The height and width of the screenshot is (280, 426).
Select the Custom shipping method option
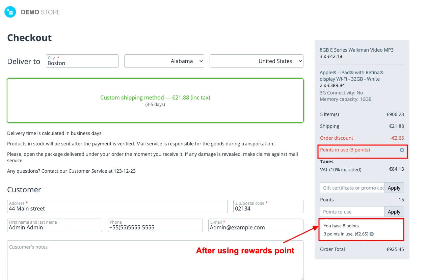pos(155,101)
